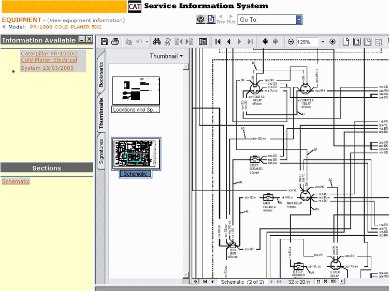Click the previous view left arrow
The height and width of the screenshot is (291, 390).
click(265, 41)
